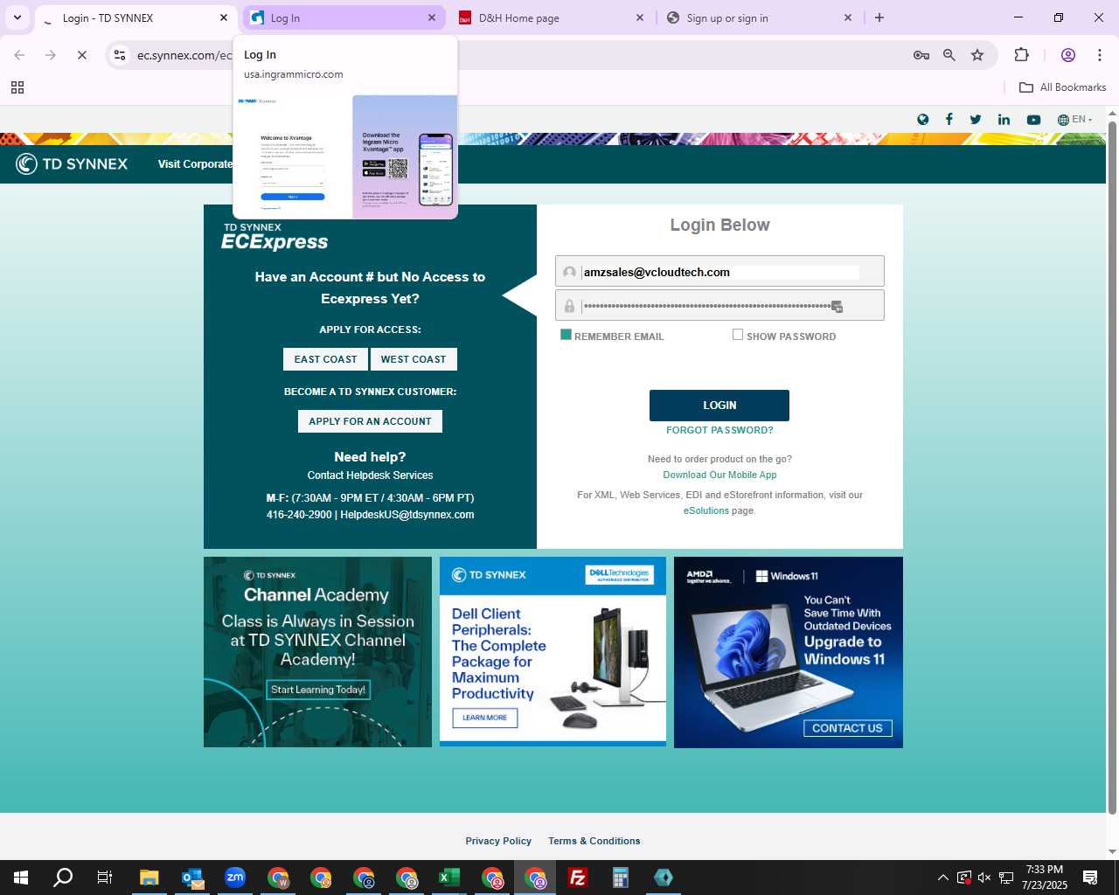Screen dimensions: 1119x895
Task: Open the Terms & Conditions footer link
Action: 594,841
